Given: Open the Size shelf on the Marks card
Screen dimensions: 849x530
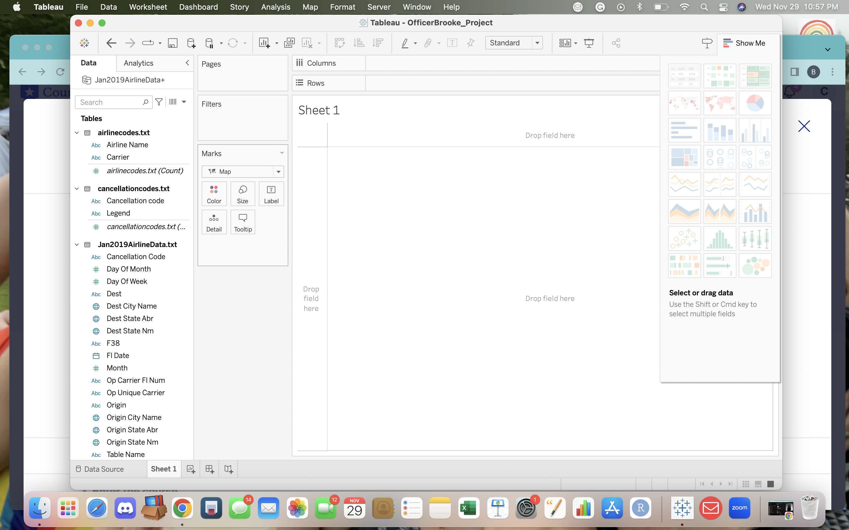Looking at the screenshot, I should [x=242, y=193].
